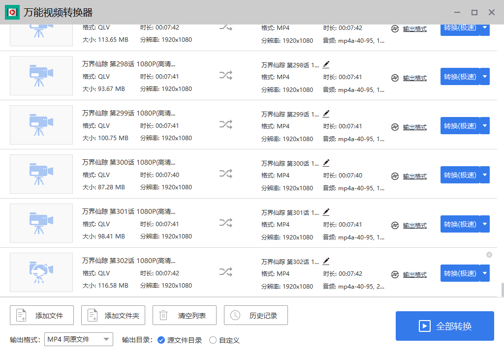
Task: Start 全部转换 convert all
Action: tap(445, 326)
